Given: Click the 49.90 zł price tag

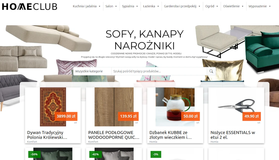Looking at the screenshot, I should tap(251, 116).
